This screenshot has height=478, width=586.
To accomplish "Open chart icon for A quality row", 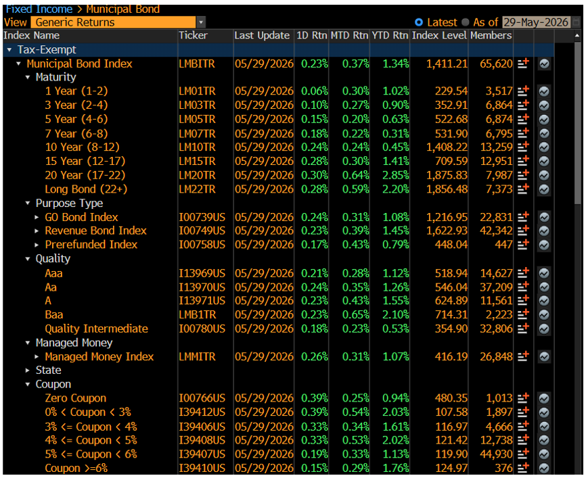I will pyautogui.click(x=544, y=301).
